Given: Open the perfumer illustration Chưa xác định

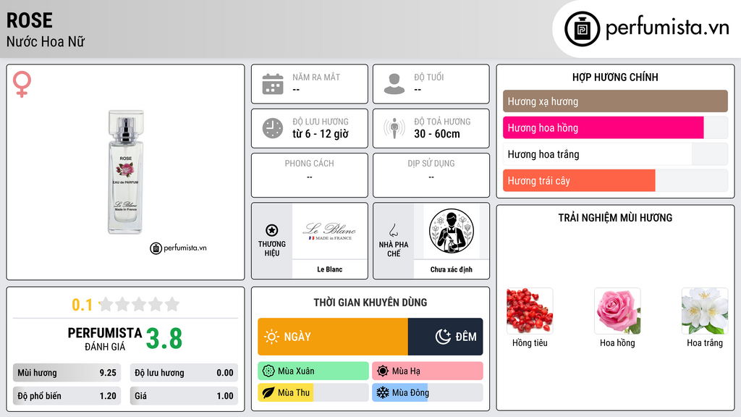Looking at the screenshot, I should tap(452, 231).
